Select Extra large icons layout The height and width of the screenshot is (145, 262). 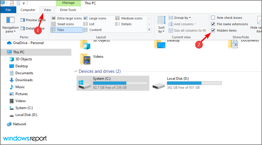(x=66, y=18)
